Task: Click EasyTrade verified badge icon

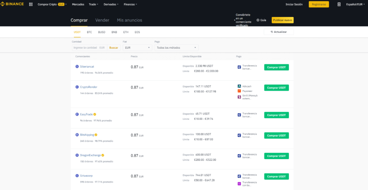Action: (x=95, y=114)
